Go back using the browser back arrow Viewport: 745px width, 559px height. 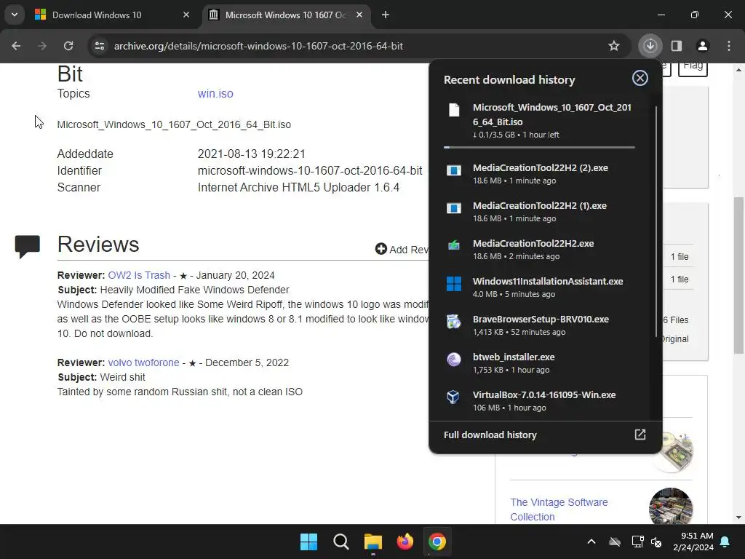click(x=16, y=46)
